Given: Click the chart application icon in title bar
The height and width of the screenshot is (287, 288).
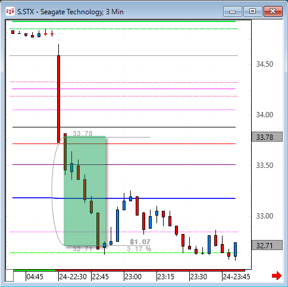Looking at the screenshot, I should click(10, 11).
